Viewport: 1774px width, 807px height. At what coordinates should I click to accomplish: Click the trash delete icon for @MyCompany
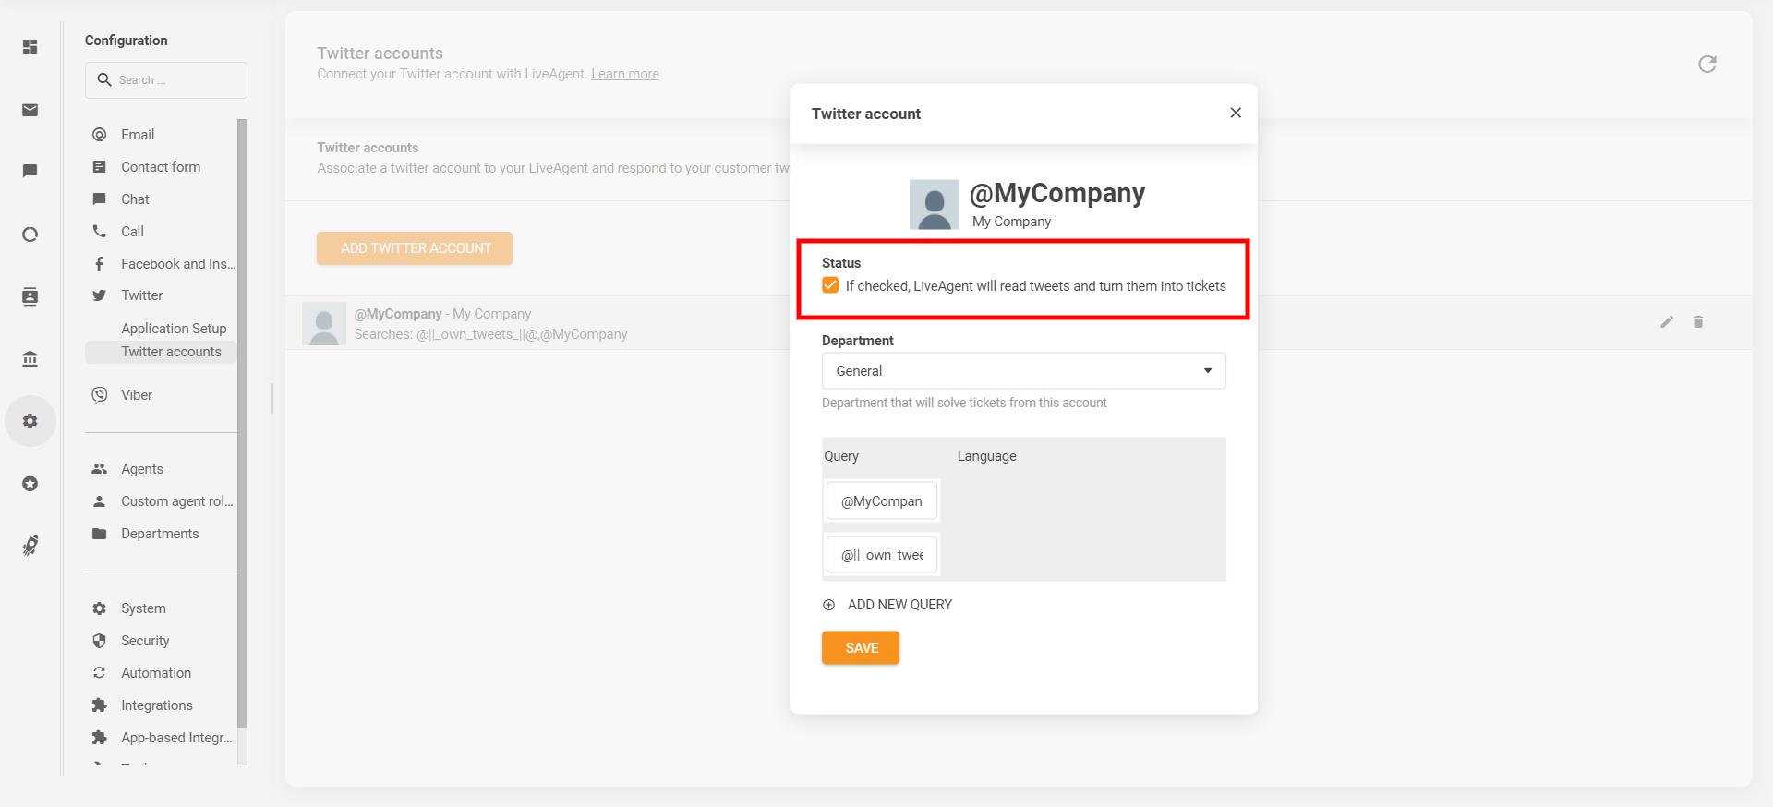point(1697,322)
